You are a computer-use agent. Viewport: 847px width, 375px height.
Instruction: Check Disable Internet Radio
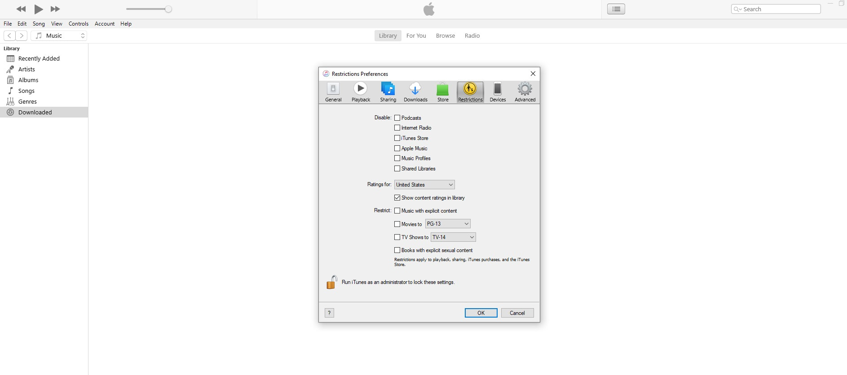pos(397,128)
